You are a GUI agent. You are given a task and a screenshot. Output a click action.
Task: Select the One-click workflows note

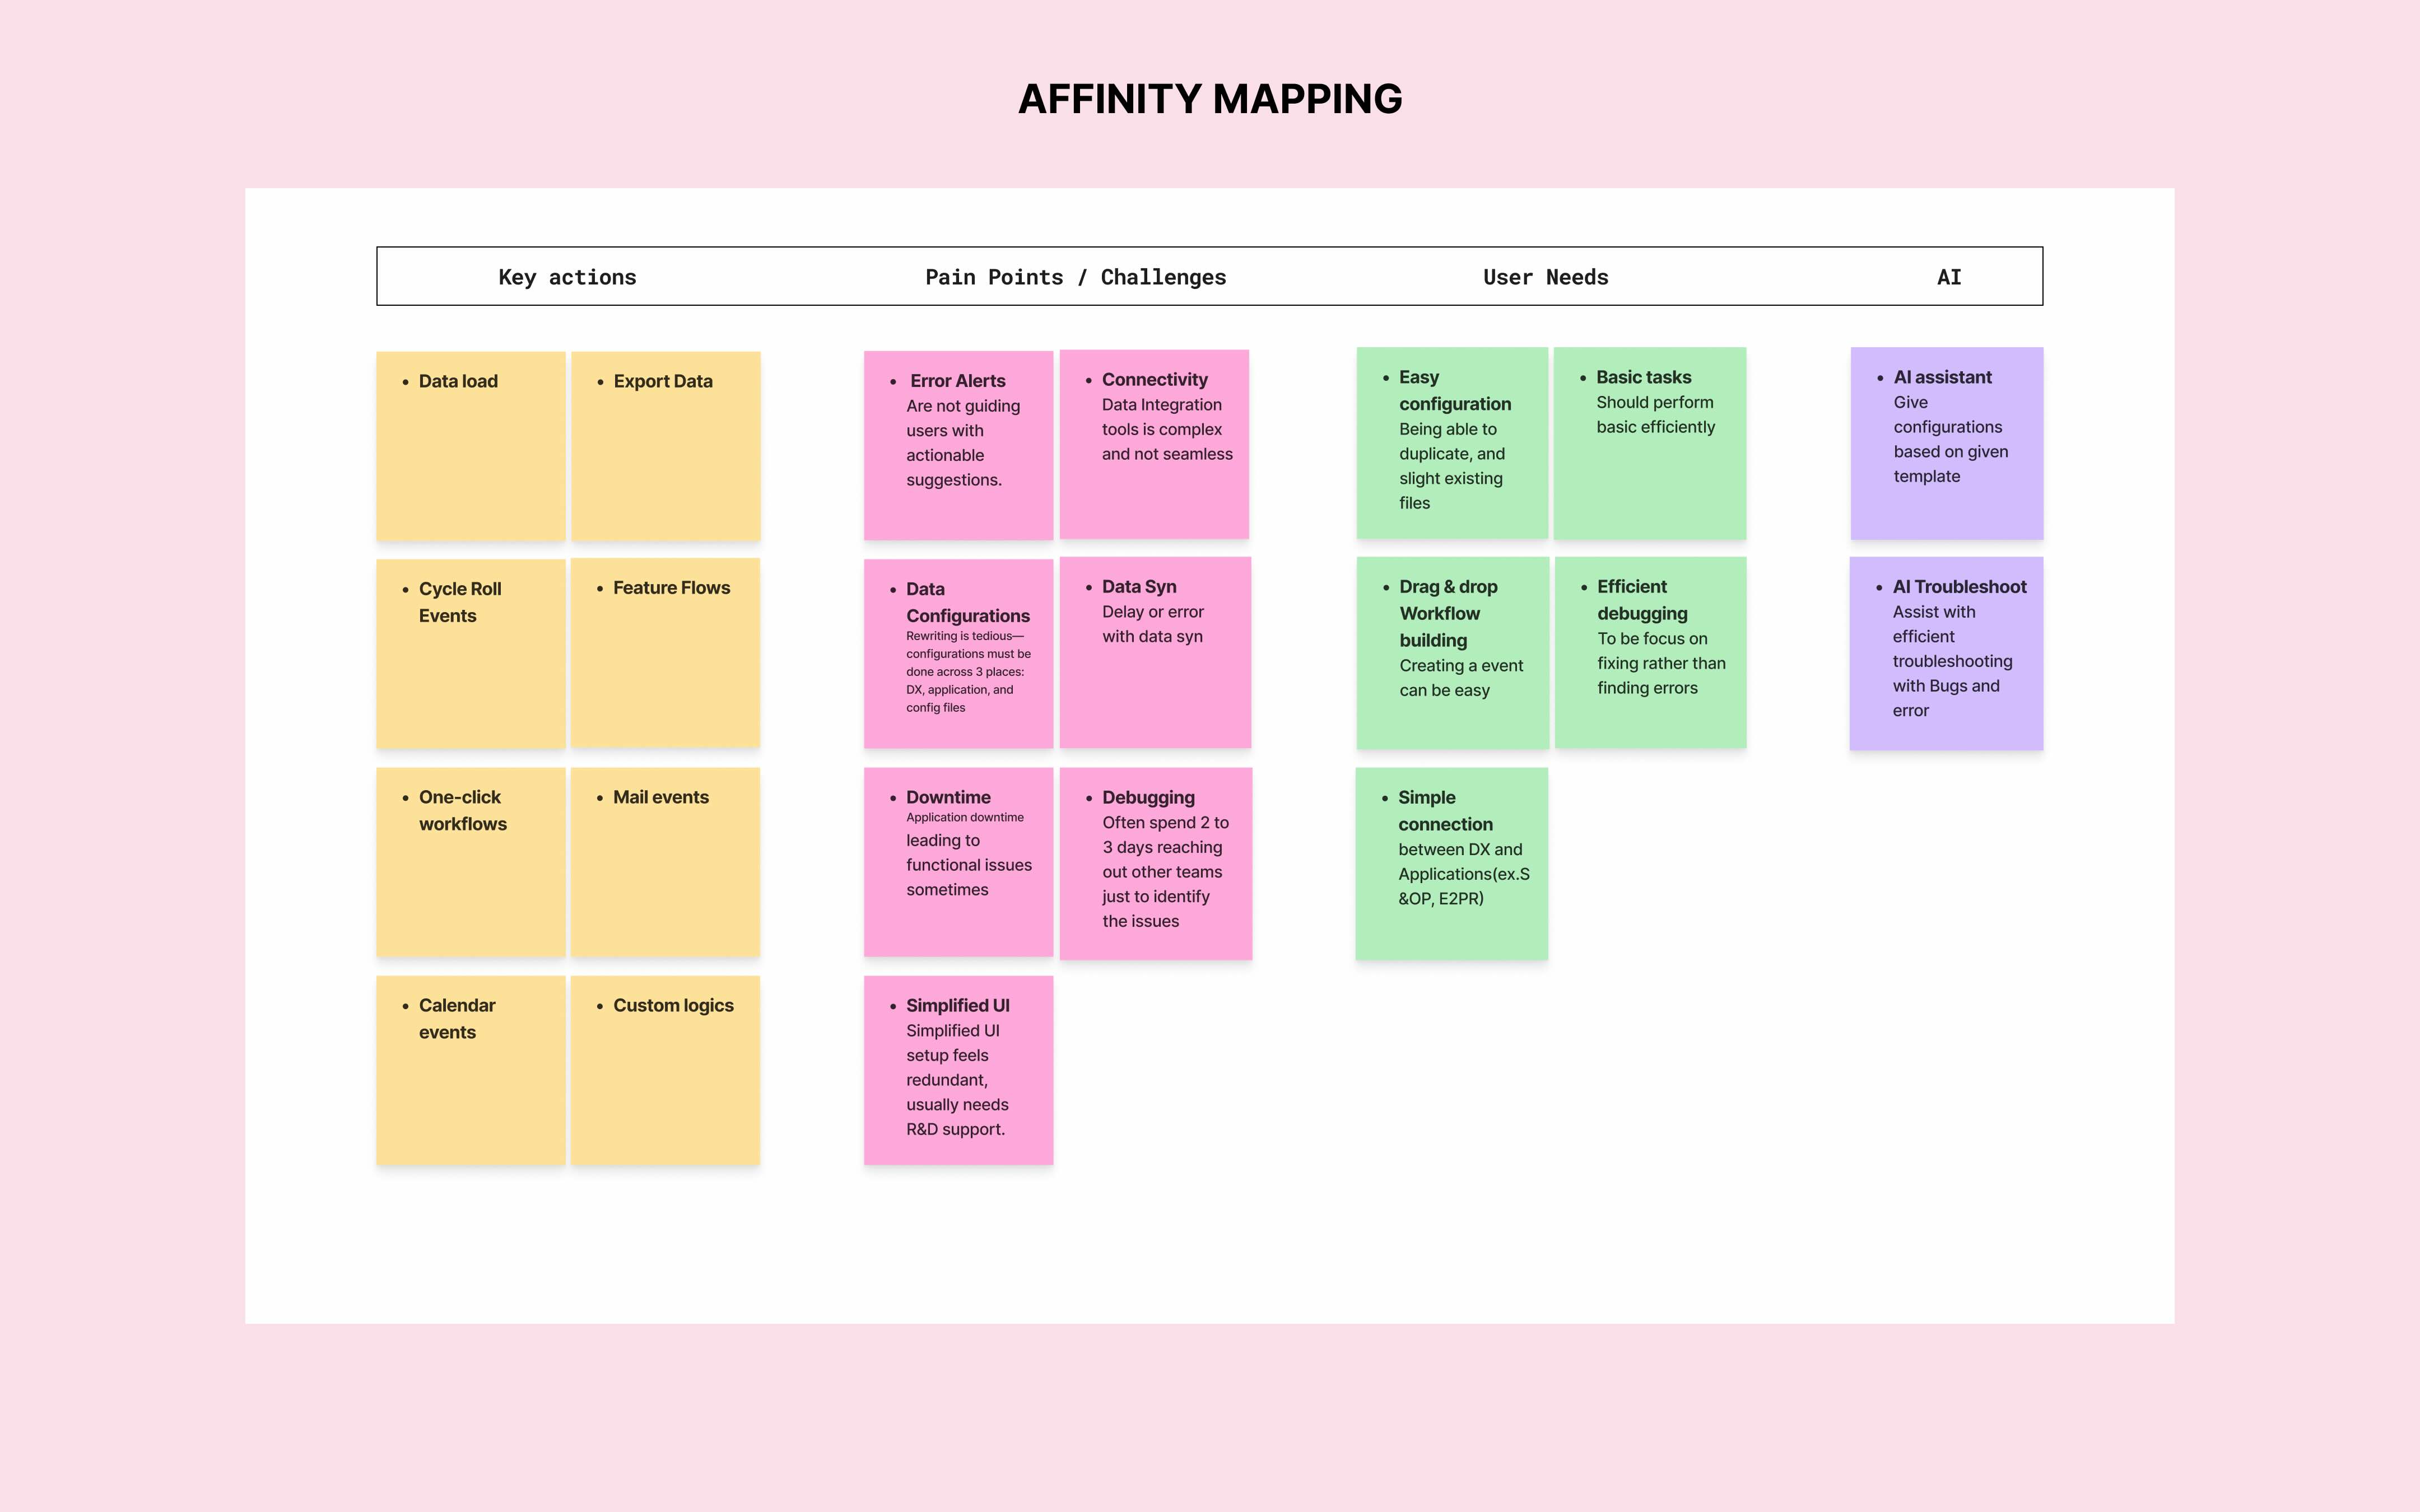[470, 862]
